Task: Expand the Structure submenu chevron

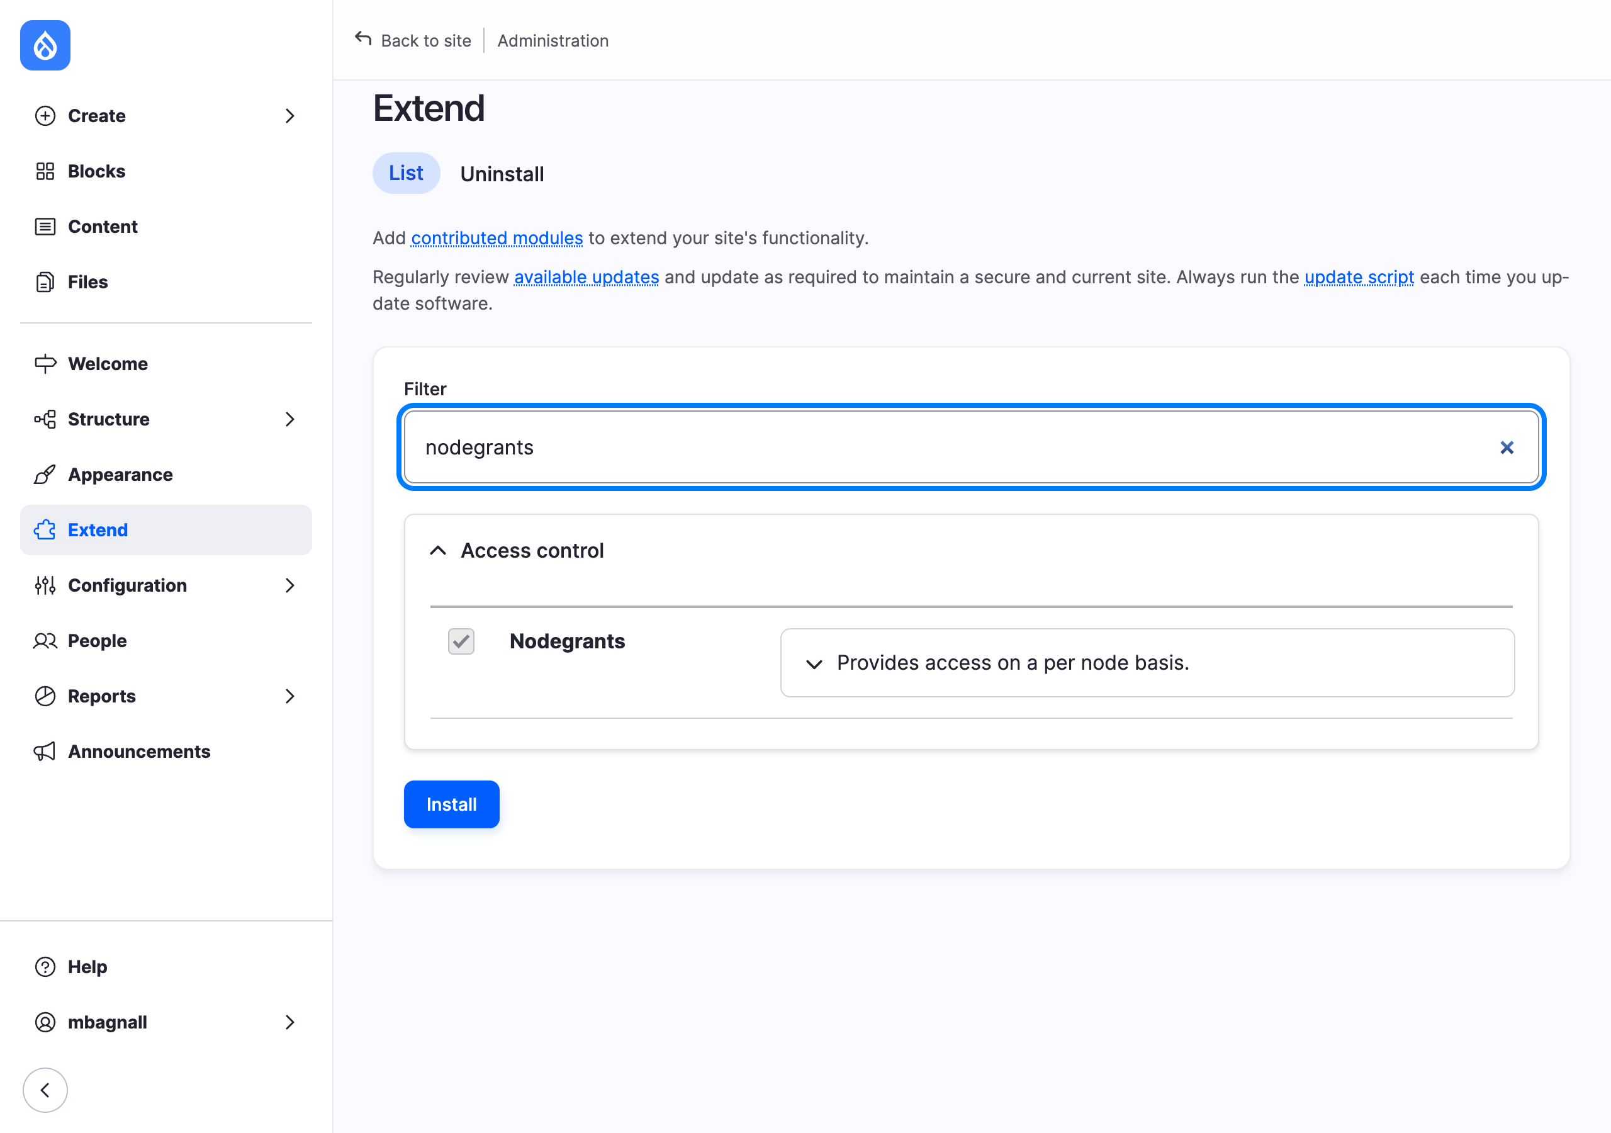Action: (289, 419)
